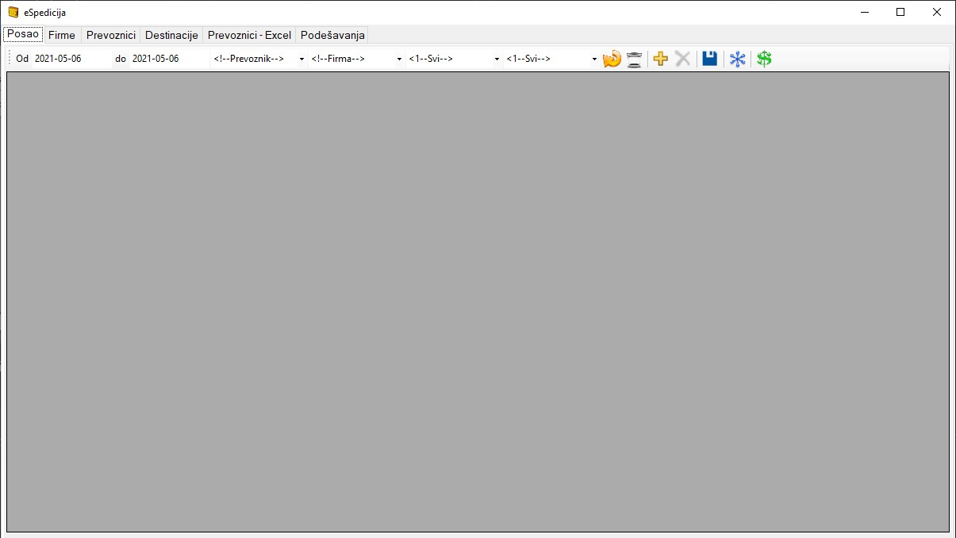Screen dimensions: 956x538
Task: Minimize the eSpedicija window
Action: point(864,12)
